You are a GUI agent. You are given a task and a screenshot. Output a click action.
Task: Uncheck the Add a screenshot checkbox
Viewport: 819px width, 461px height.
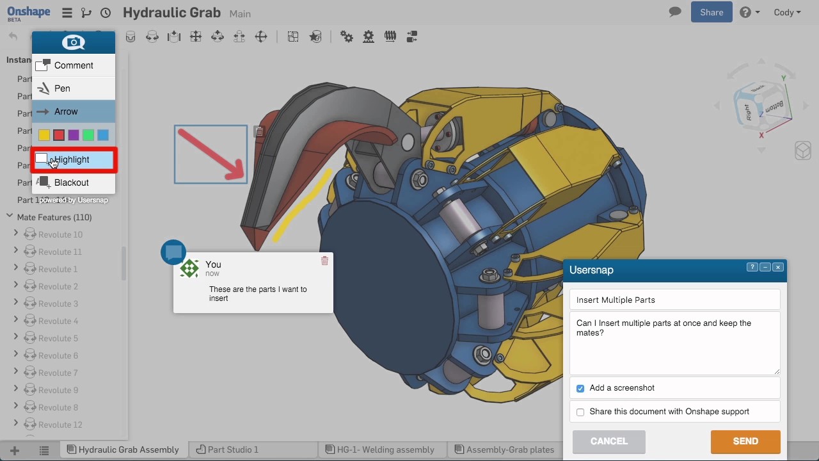tap(580, 389)
